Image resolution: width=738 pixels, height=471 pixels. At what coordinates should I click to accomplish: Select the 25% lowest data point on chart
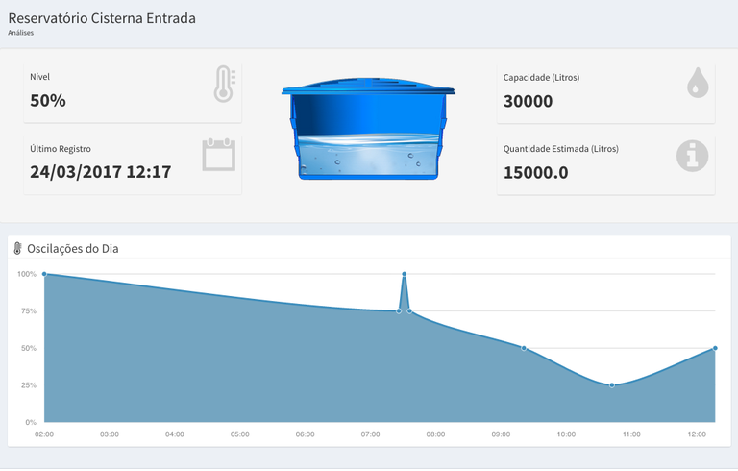[x=612, y=385]
